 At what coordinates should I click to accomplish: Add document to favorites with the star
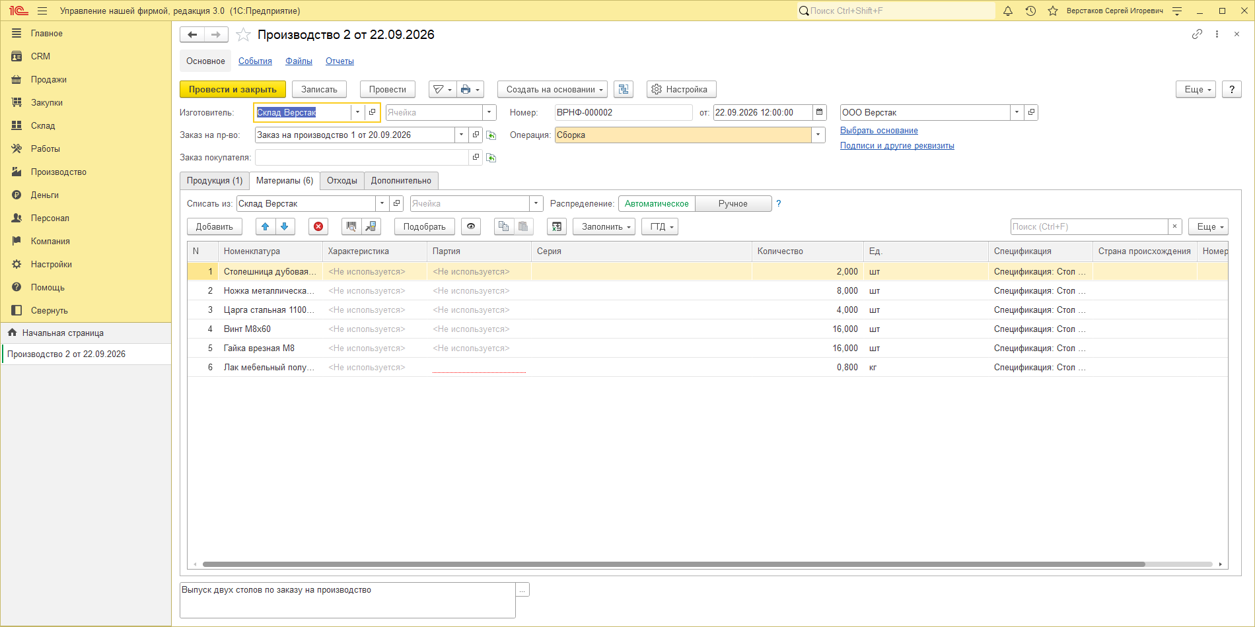244,34
